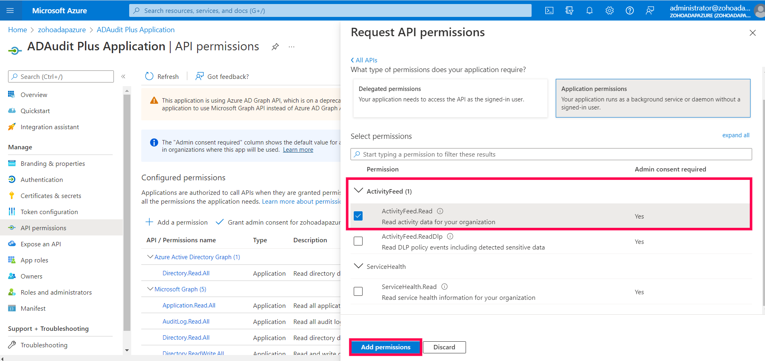The image size is (765, 361).
Task: Collapse the ActivityFeed permission group
Action: coord(358,191)
